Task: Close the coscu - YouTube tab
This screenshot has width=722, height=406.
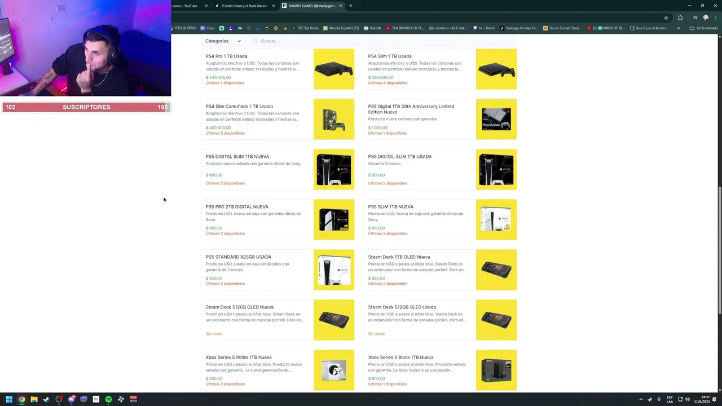Action: 206,6
